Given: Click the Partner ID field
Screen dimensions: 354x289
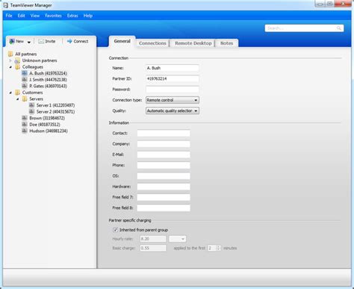Looking at the screenshot, I should pos(173,79).
